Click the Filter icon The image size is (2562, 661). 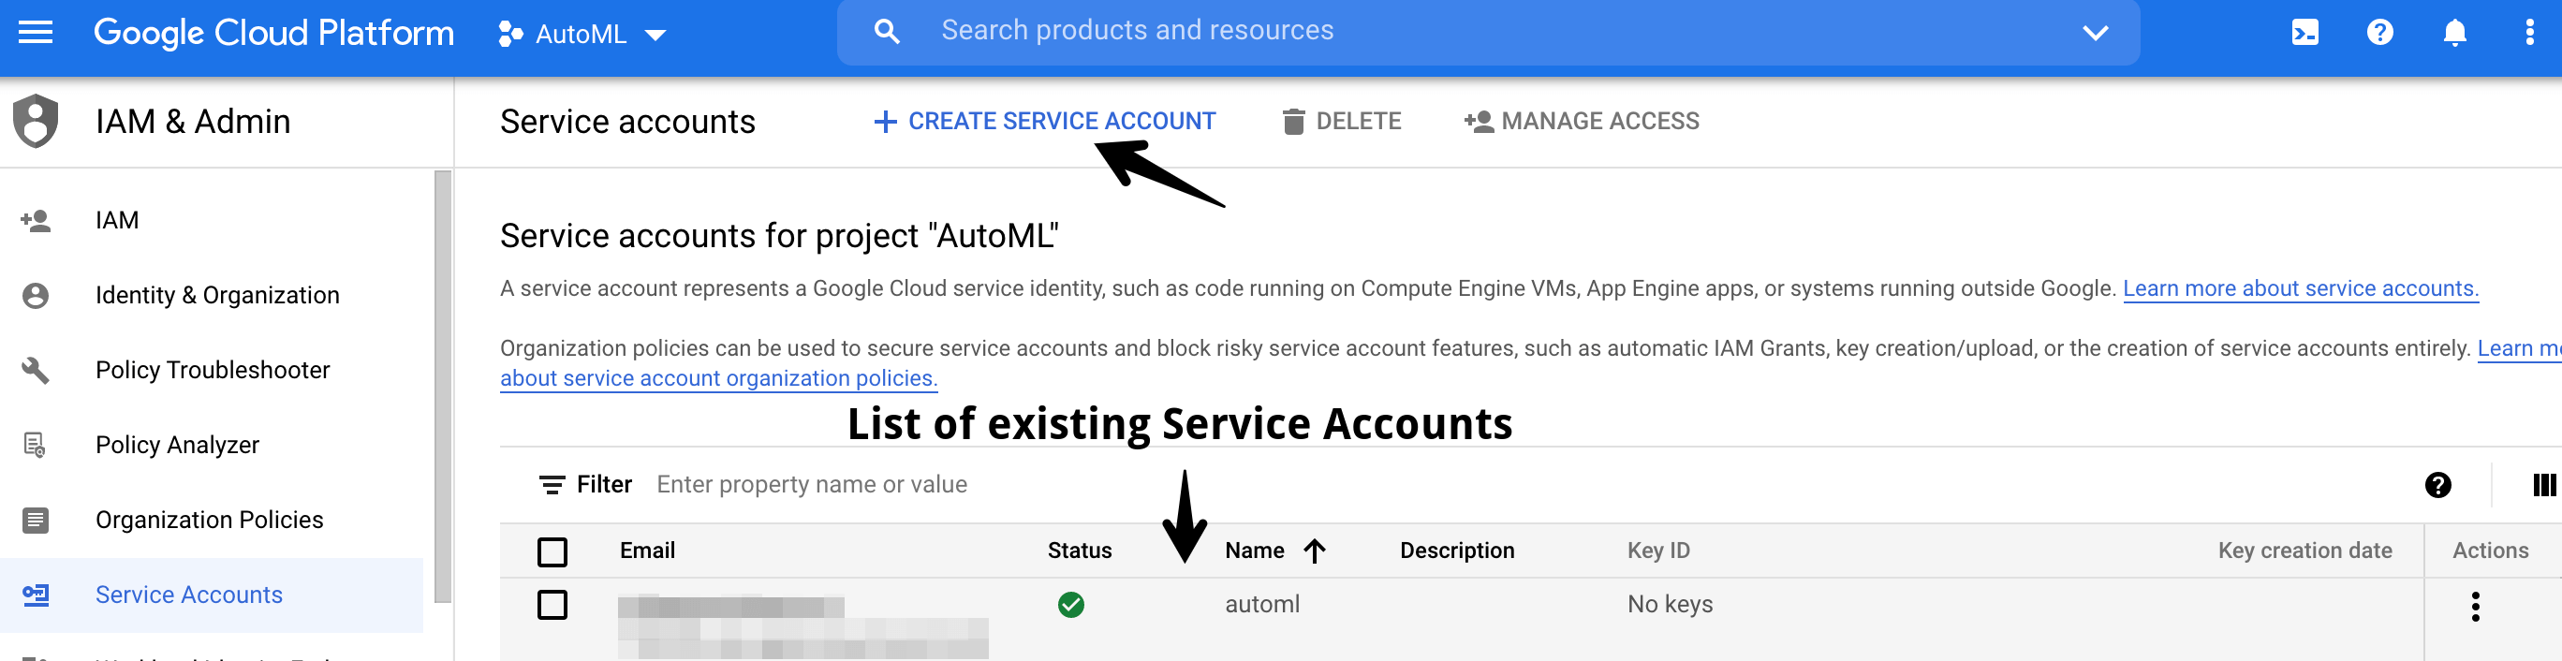552,484
